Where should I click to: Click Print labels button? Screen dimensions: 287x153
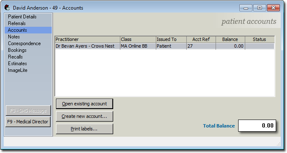[x=84, y=129]
